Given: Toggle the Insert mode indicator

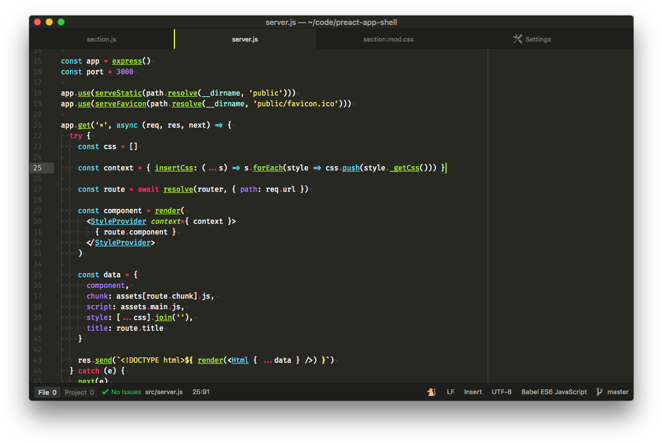Looking at the screenshot, I should point(473,392).
